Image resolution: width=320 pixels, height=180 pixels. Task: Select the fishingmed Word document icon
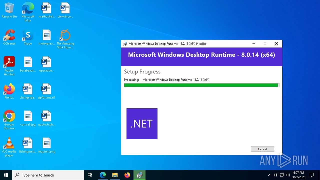tap(28, 145)
